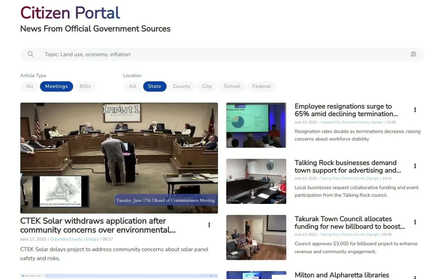The image size is (427, 279).
Task: Open Employee resignations surge to 65% headline
Action: coord(346,110)
